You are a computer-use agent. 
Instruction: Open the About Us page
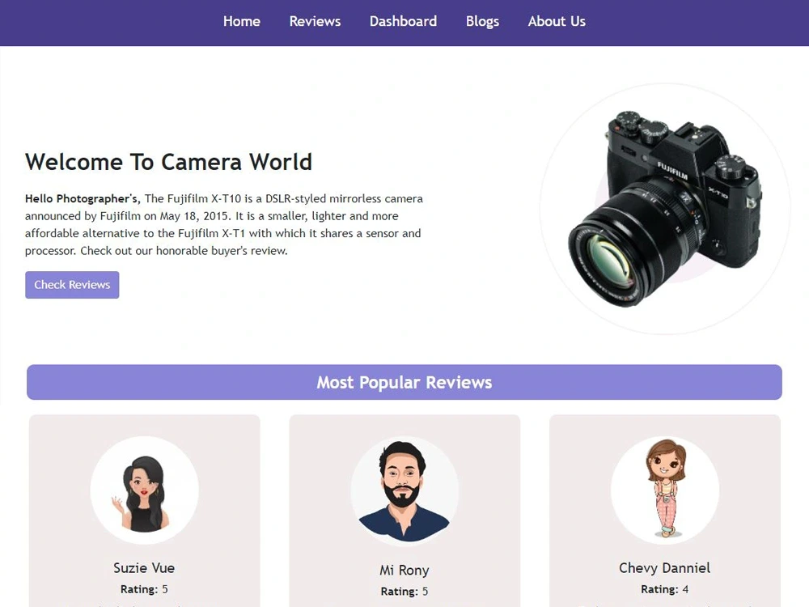tap(557, 21)
